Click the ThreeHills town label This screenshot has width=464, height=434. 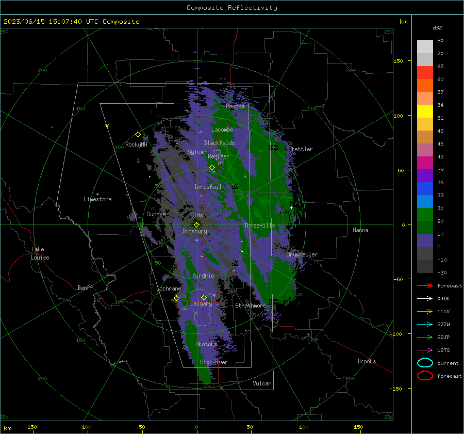point(259,226)
